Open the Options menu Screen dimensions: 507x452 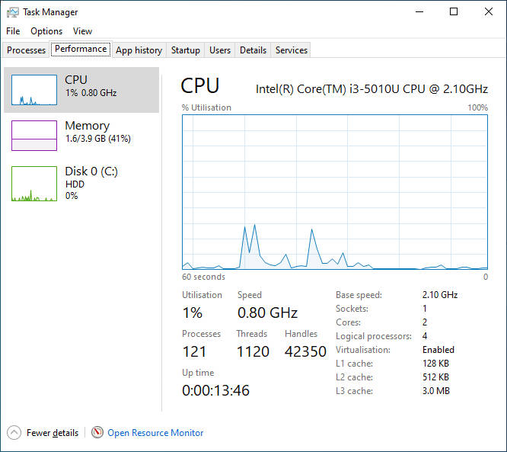46,31
